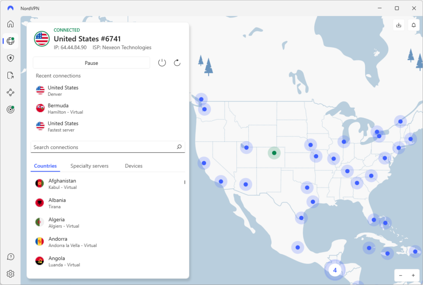Connect to United States Fastest server

pyautogui.click(x=108, y=126)
